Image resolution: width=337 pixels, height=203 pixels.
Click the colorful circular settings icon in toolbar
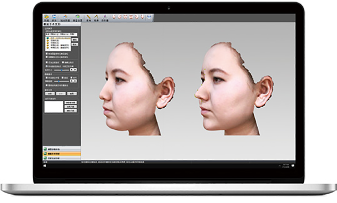pos(76,17)
